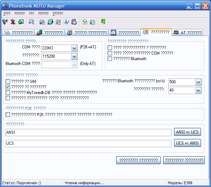Click the ANSI text input field
This screenshot has width=211, height=187.
[x=88, y=132]
